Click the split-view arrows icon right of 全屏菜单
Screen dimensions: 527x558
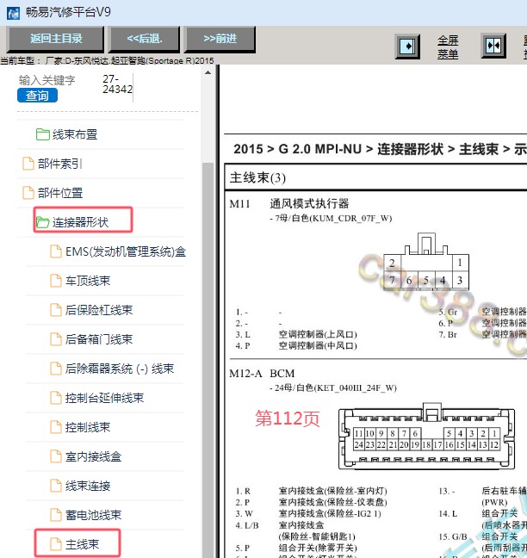pos(493,46)
